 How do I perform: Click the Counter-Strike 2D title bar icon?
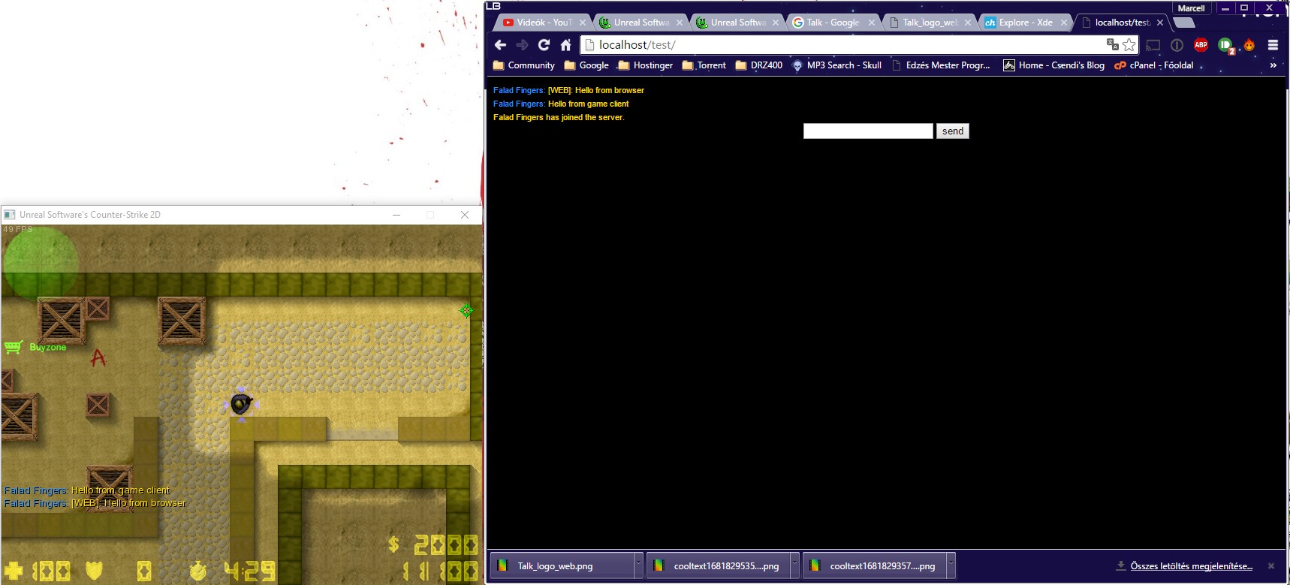tap(10, 215)
